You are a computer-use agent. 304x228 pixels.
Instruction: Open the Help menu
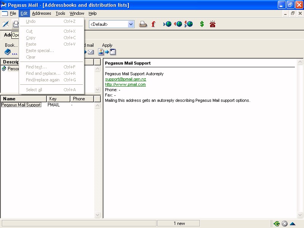92,13
